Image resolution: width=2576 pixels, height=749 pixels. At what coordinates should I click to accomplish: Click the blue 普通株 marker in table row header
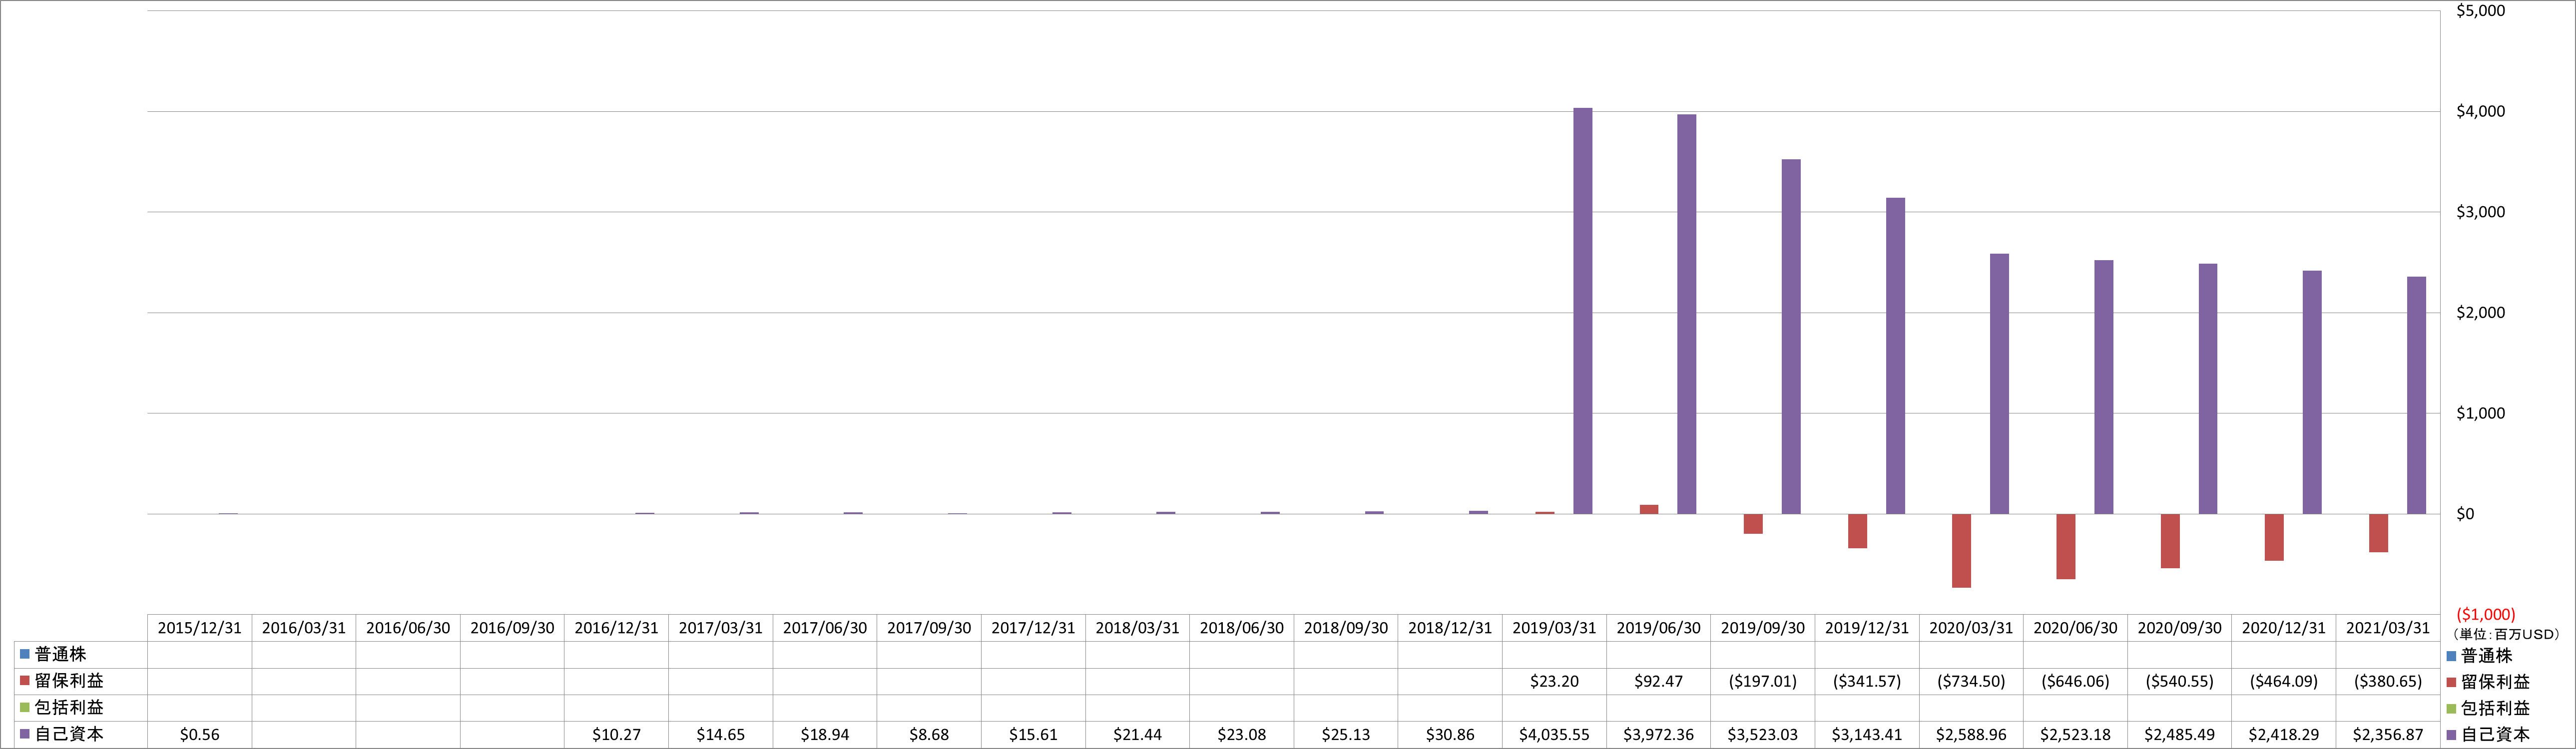(x=25, y=654)
